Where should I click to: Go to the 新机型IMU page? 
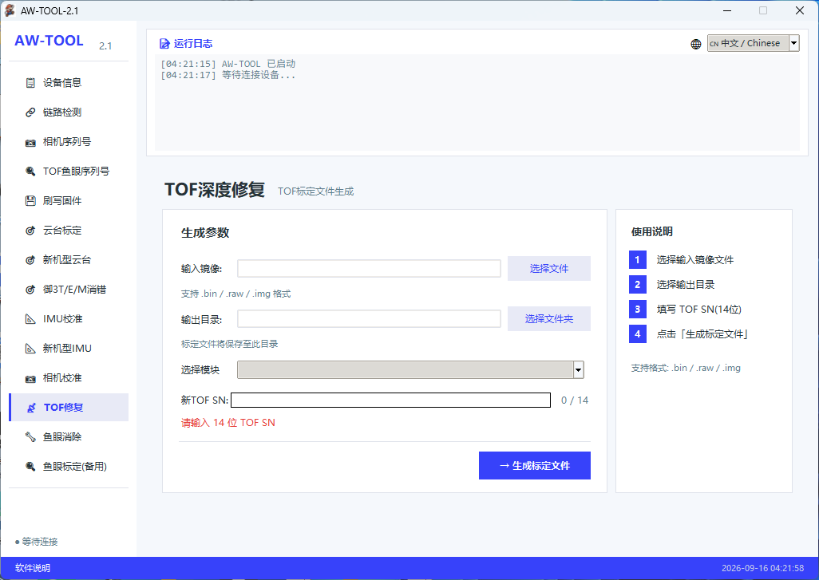[69, 348]
